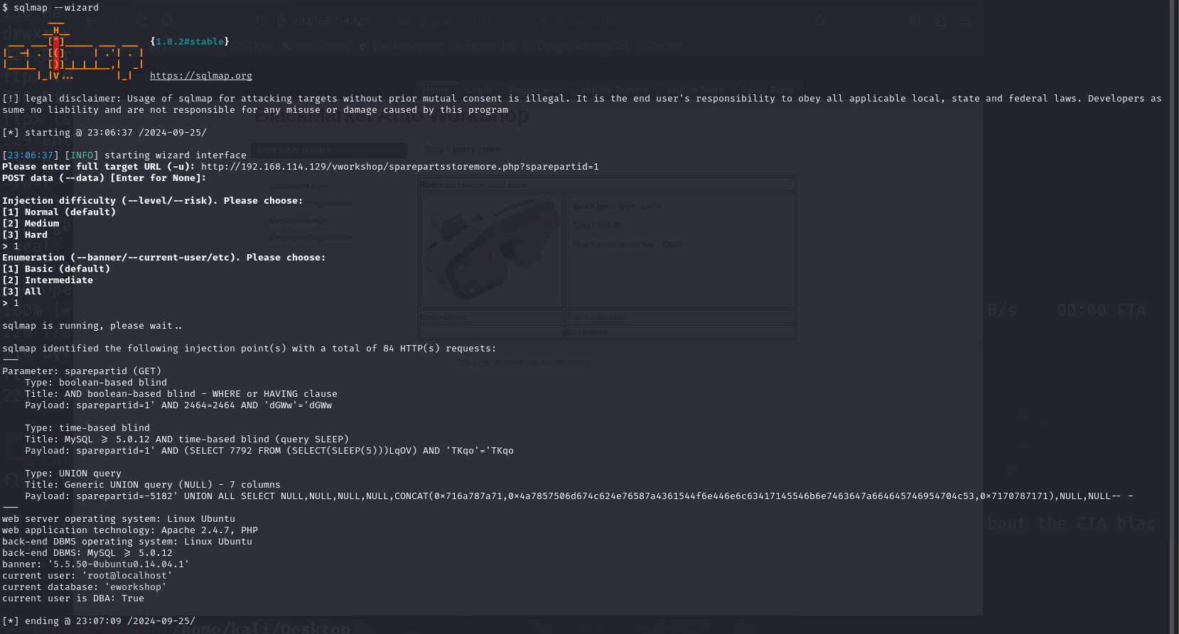Open Kali NetHunter bookmark in background browser
The width and height of the screenshot is (1179, 634).
401,46
